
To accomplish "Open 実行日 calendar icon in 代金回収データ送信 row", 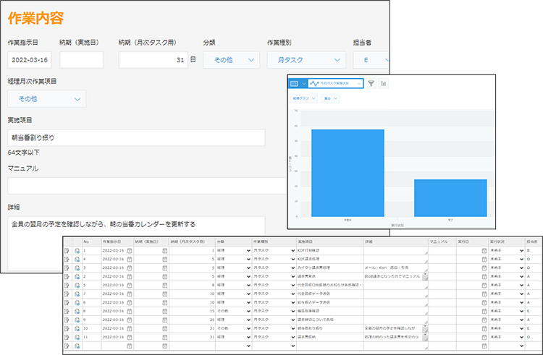I will [484, 294].
